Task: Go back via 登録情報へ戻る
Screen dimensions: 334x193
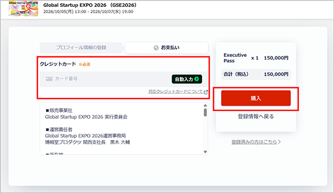Action: click(256, 116)
